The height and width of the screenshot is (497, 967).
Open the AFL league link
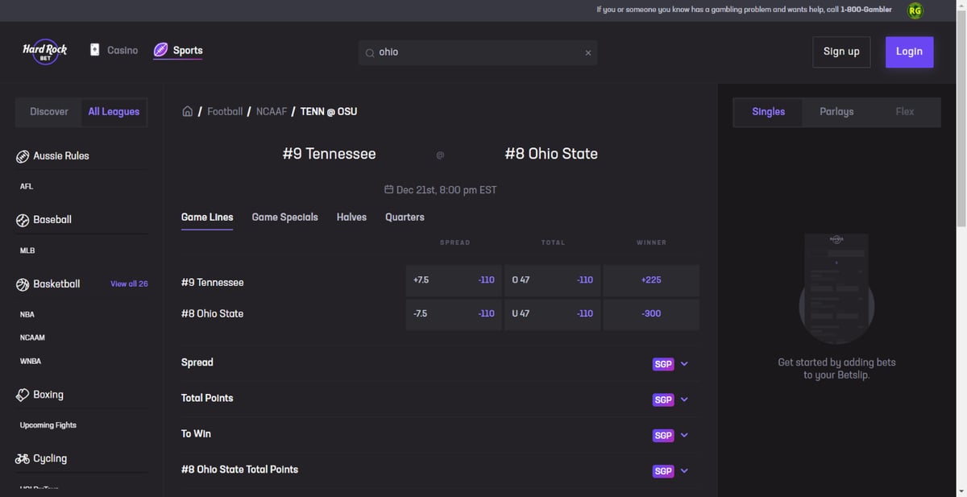27,186
